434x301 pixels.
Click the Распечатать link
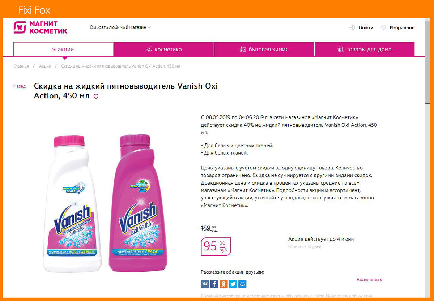pos(369,279)
